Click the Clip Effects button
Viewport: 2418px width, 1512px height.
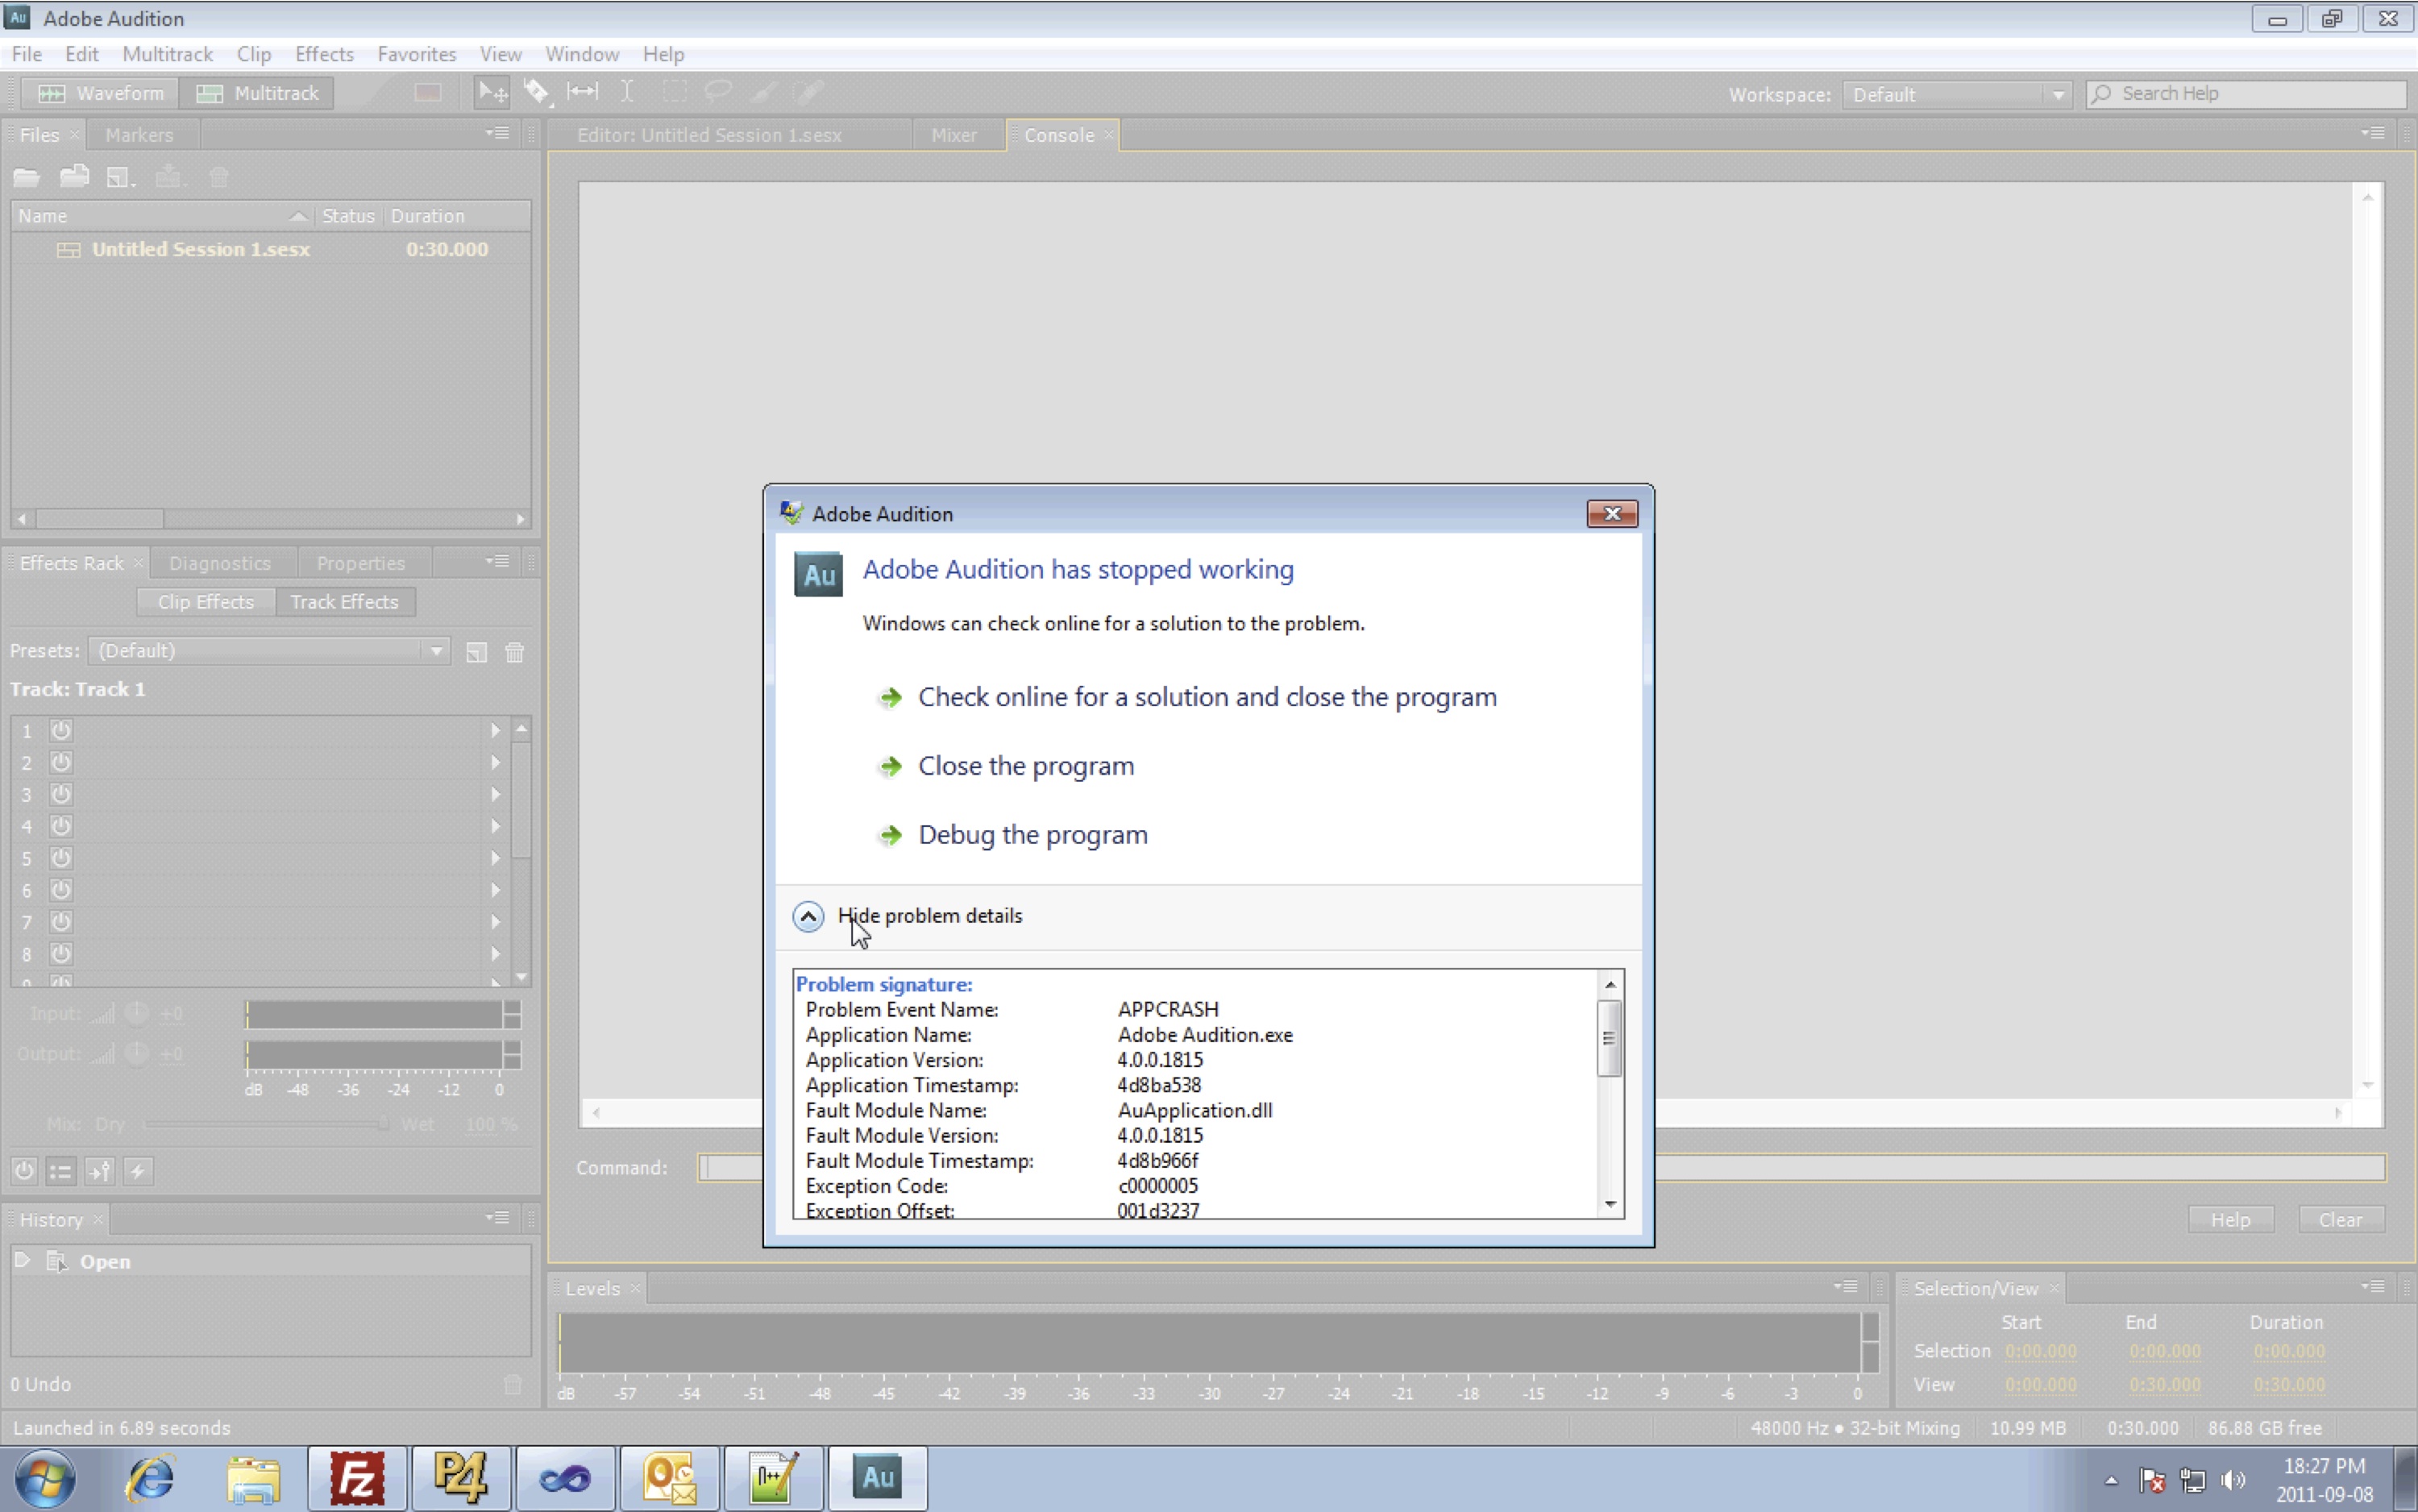tap(206, 602)
